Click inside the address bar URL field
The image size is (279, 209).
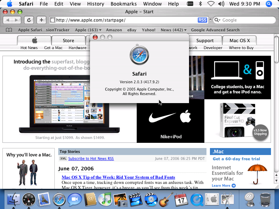[122, 20]
